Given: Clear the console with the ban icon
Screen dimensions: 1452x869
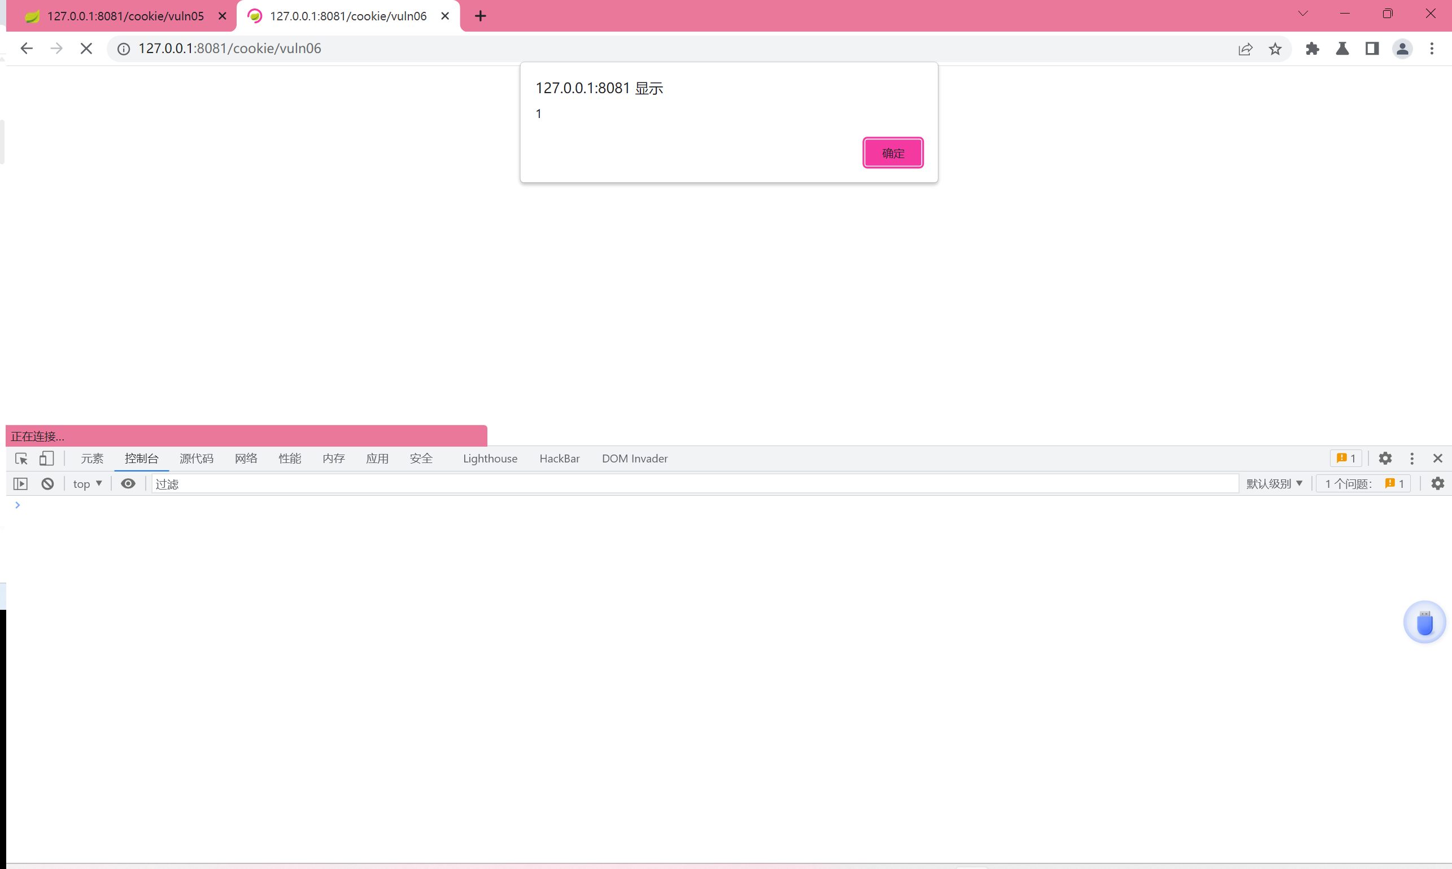Looking at the screenshot, I should (47, 484).
